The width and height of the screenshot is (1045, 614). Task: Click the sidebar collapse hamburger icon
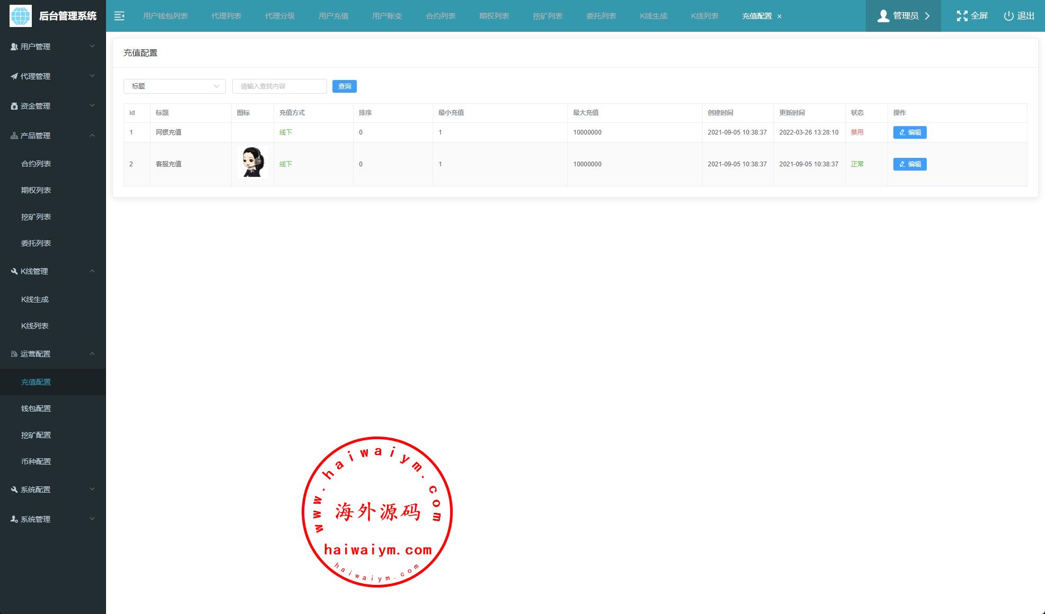click(119, 16)
